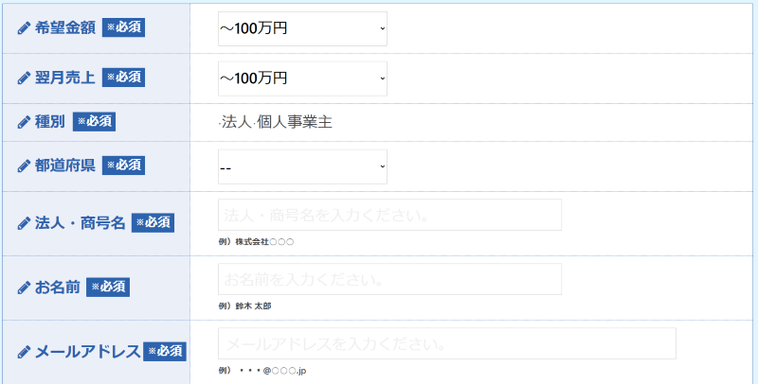Screen dimensions: 758x384
Task: Click the pencil icon beside 種別
Action: 25,122
